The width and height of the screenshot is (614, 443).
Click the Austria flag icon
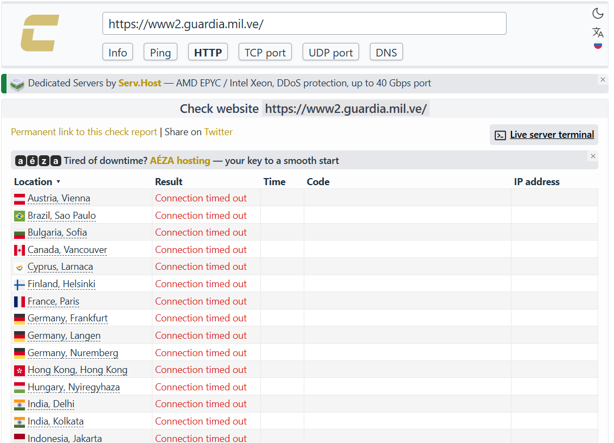[x=20, y=199]
